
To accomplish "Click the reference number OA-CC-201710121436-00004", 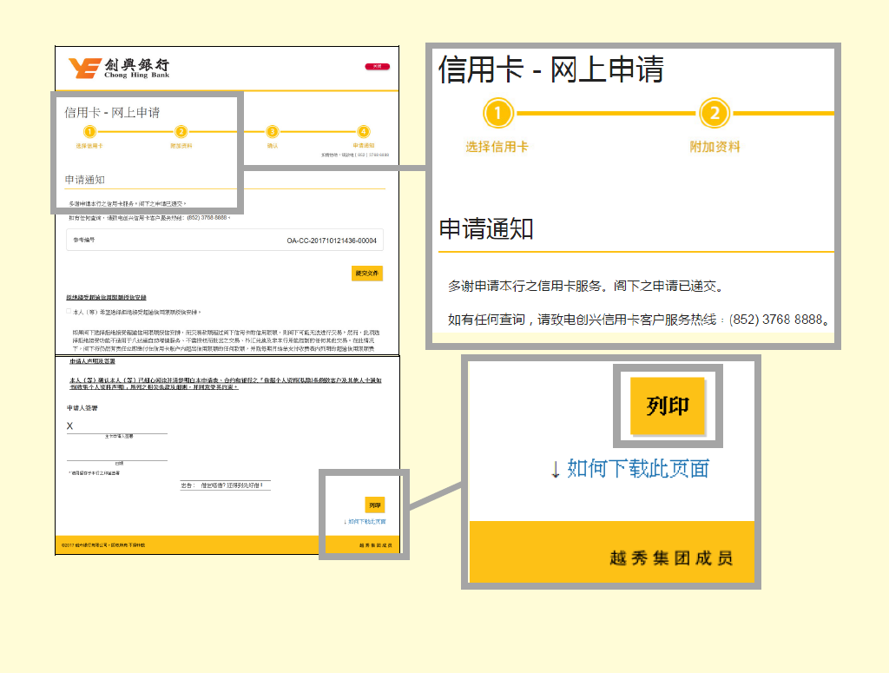I will 333,241.
